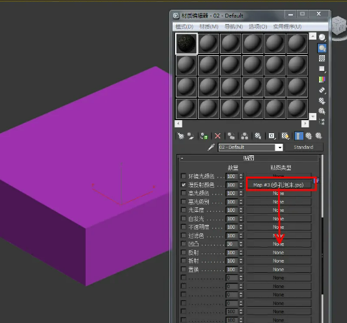Click the Put to Library icon

pos(258,136)
